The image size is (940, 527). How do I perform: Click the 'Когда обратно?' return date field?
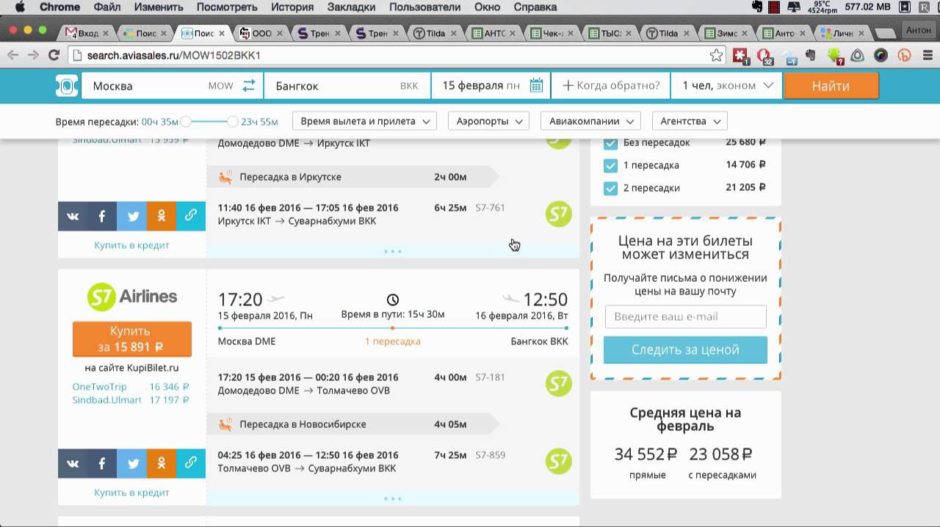(x=611, y=86)
